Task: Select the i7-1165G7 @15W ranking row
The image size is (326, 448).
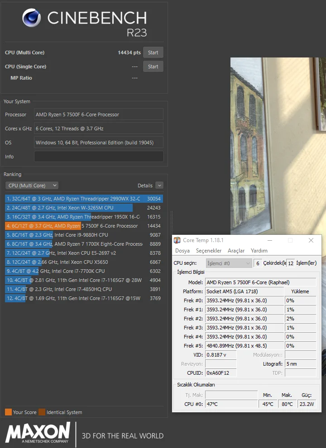Action: (84, 298)
